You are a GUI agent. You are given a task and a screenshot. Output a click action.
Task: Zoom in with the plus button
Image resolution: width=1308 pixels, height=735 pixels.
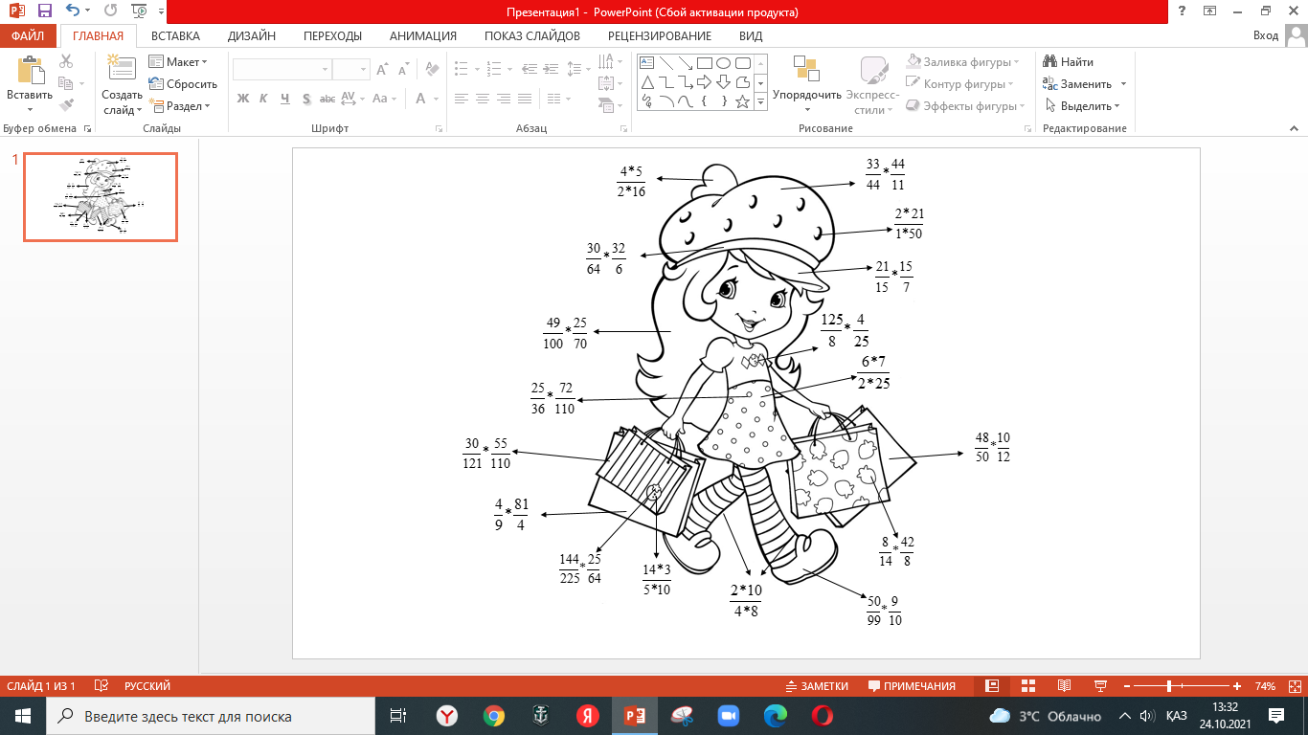pyautogui.click(x=1237, y=686)
